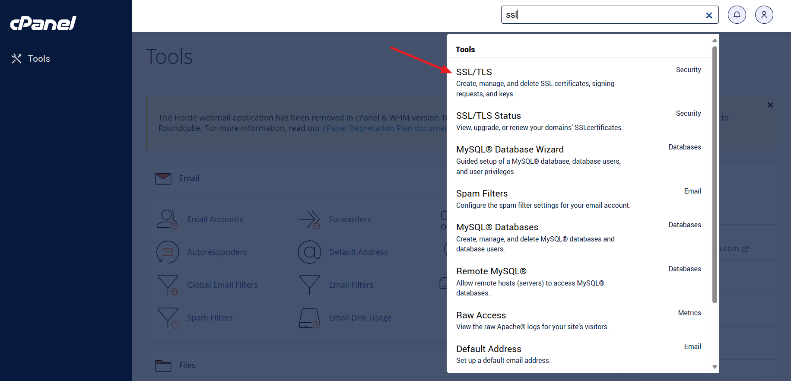This screenshot has width=791, height=381.
Task: Click the Email section envelope icon
Action: pos(163,178)
